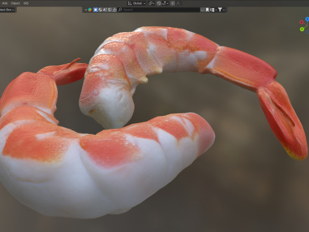Open the Object menu
309x232 pixels.
(15, 3)
